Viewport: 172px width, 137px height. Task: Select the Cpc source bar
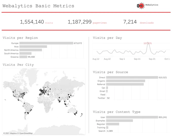pyautogui.click(x=107, y=88)
